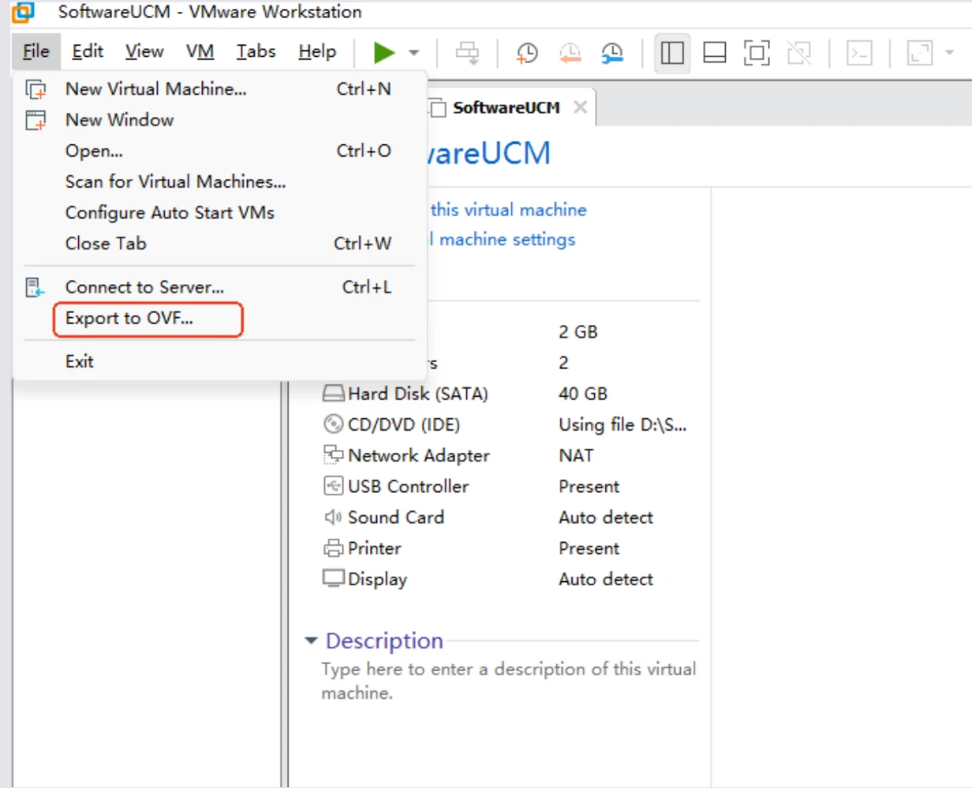Image resolution: width=972 pixels, height=788 pixels.
Task: Click the New Virtual Machine menu icon
Action: point(36,90)
